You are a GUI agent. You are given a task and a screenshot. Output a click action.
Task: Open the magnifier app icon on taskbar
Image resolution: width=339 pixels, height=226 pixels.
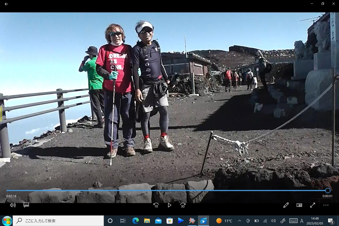(192, 221)
